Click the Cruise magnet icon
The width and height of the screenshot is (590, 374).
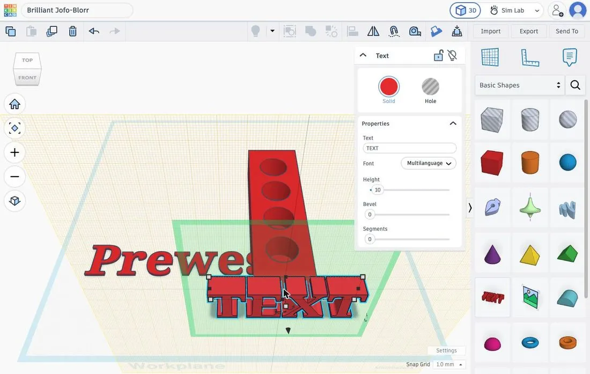pyautogui.click(x=394, y=31)
